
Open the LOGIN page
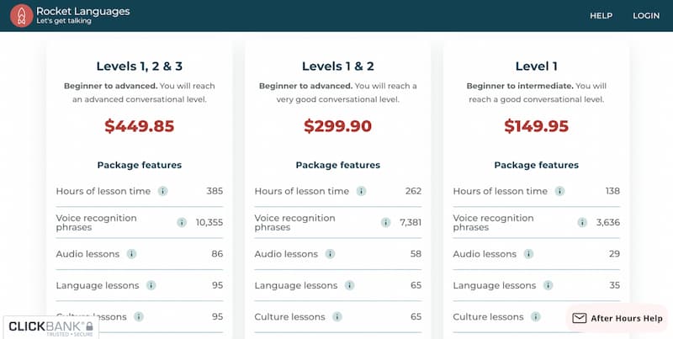pyautogui.click(x=646, y=16)
